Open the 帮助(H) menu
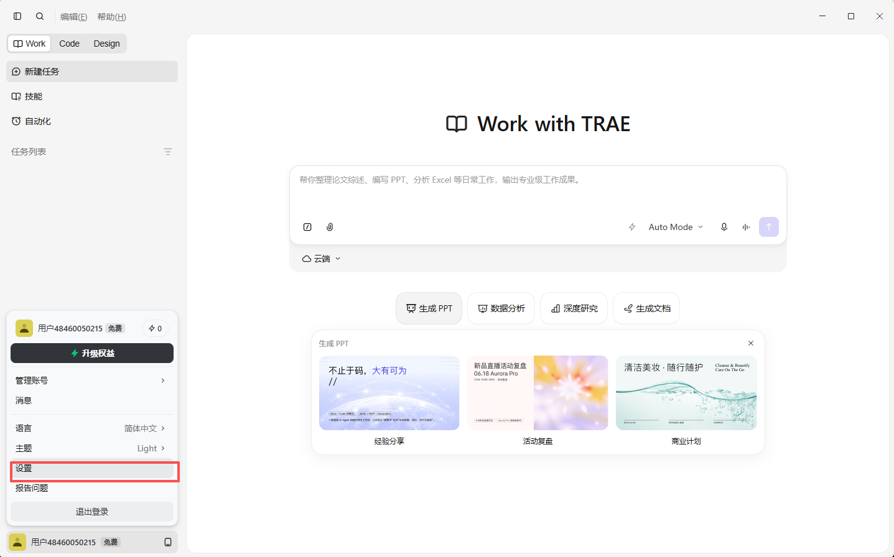 (x=111, y=17)
